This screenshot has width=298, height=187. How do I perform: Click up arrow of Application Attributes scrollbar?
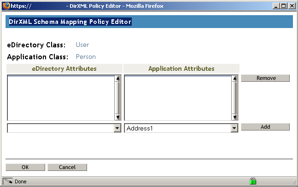coord(235,79)
